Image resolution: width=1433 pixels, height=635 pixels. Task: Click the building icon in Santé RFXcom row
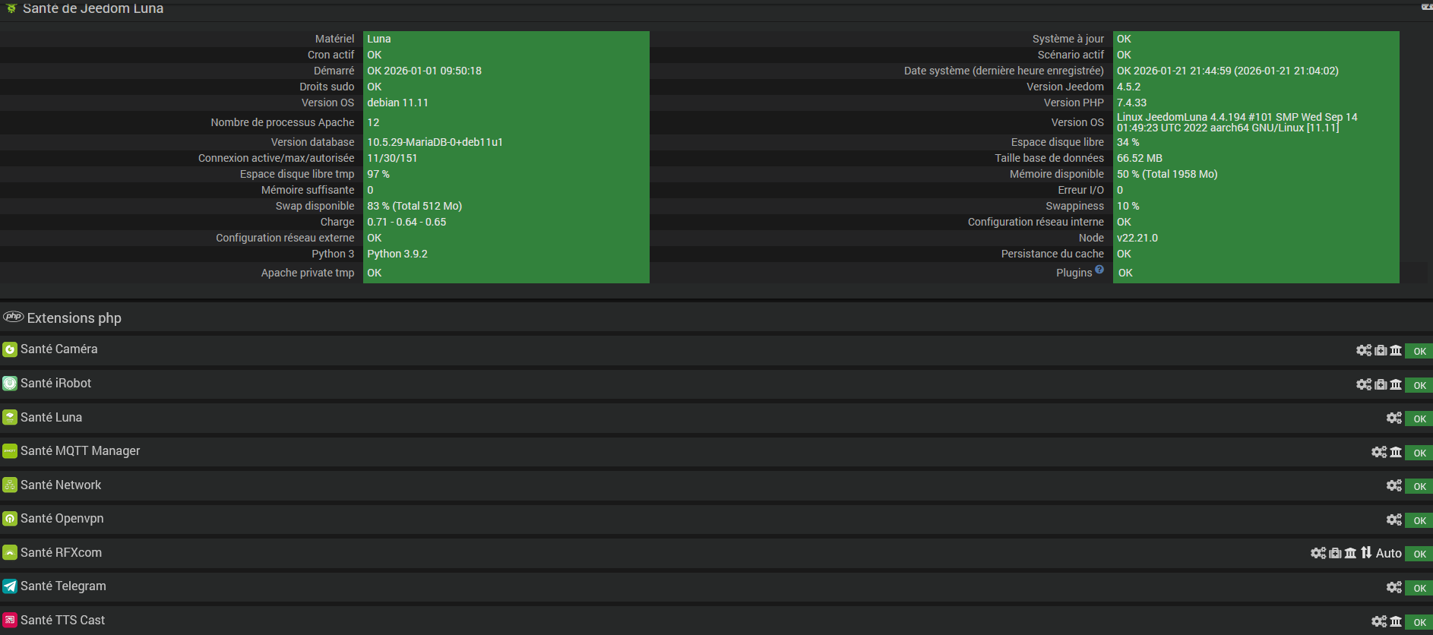coord(1350,553)
